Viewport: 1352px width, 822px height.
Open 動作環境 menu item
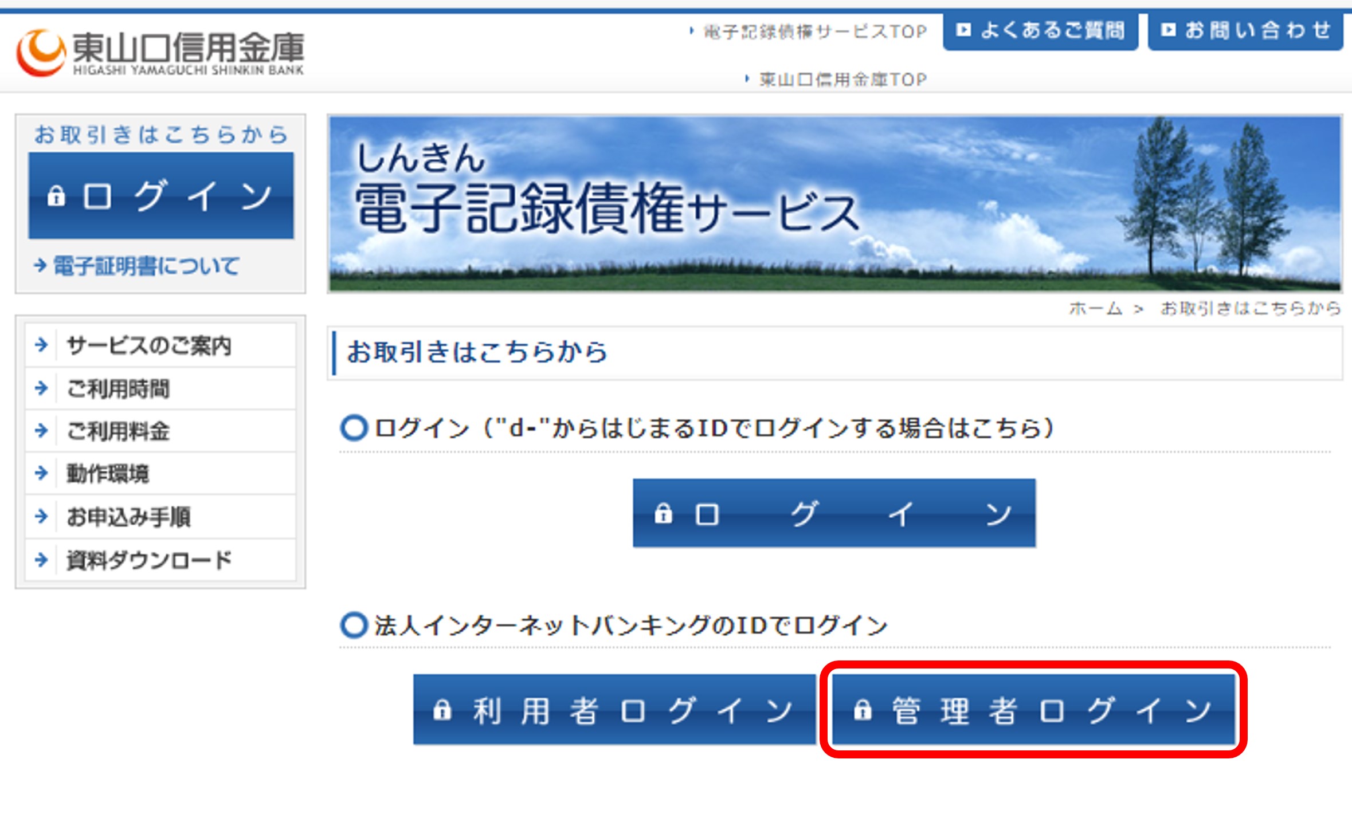coord(108,474)
